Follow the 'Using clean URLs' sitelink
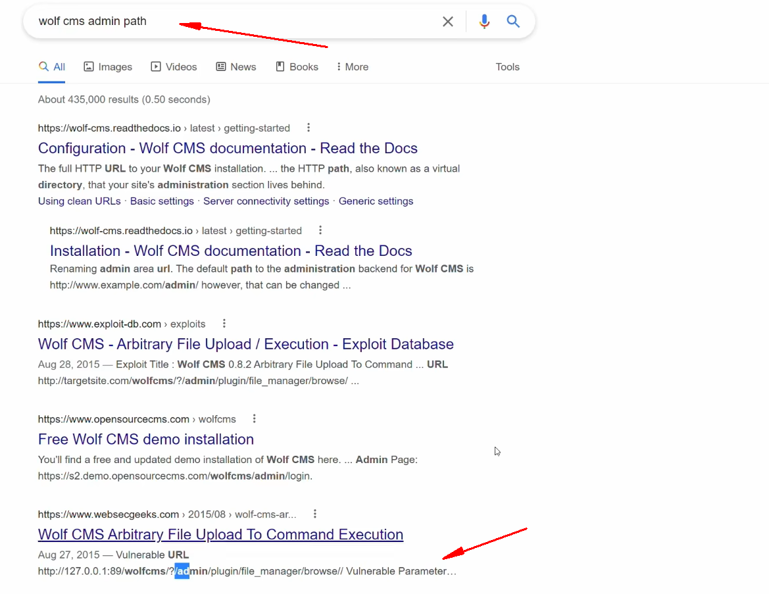769x594 pixels. 80,201
